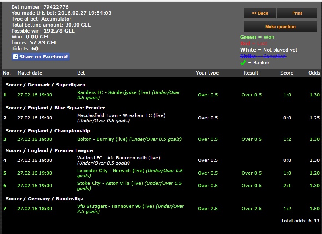Select Watford FC - Afc Bournemouth match
The height and width of the screenshot is (234, 322).
(118, 160)
